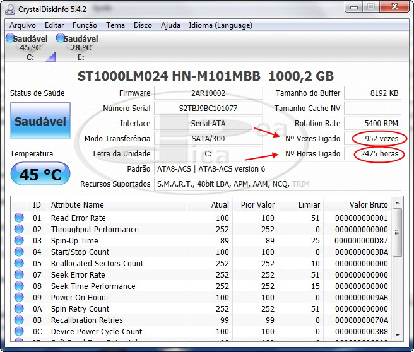Click the Attribute Name column header
The width and height of the screenshot is (414, 352).
tap(117, 205)
